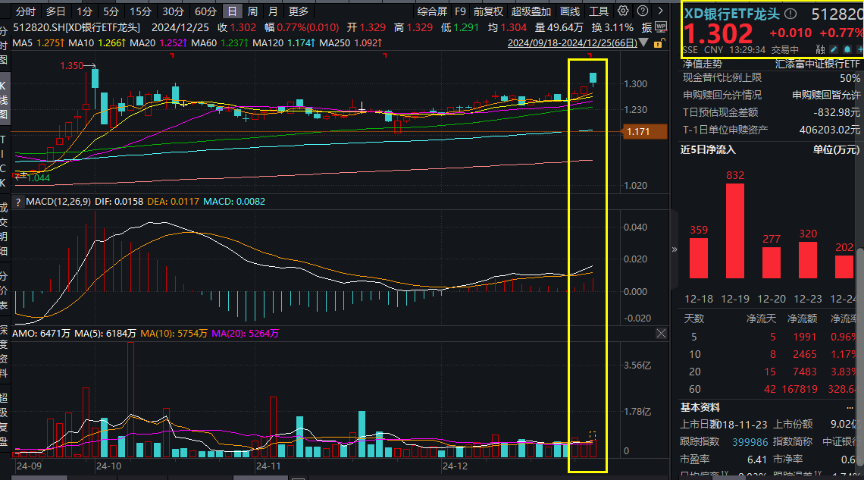864x480 pixels.
Task: Click the date range 2024/09/18-2024/12/25(66日) link
Action: pyautogui.click(x=572, y=43)
